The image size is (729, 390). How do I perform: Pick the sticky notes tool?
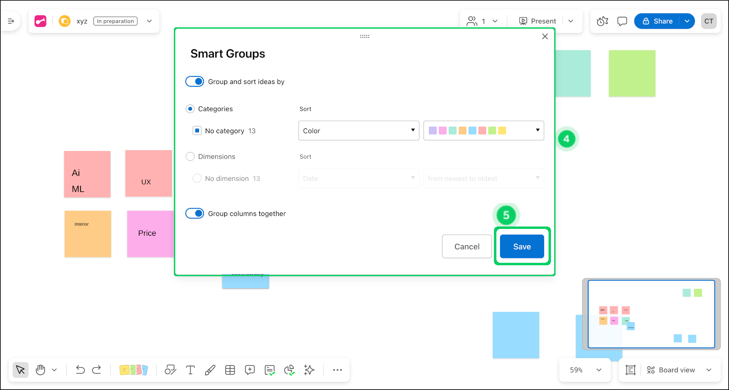point(133,370)
